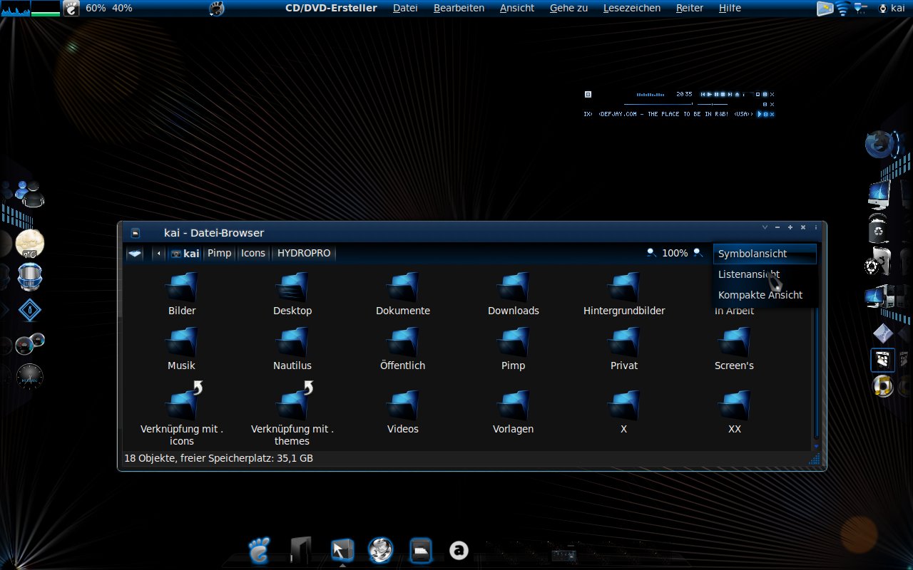Click the Wi-Fi network icon in top panel

843,8
